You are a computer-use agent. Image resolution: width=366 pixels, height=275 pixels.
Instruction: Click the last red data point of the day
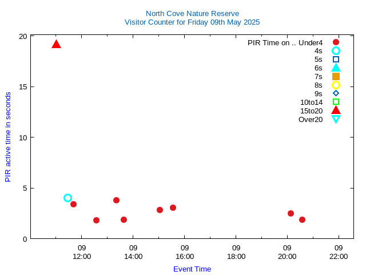[302, 219]
